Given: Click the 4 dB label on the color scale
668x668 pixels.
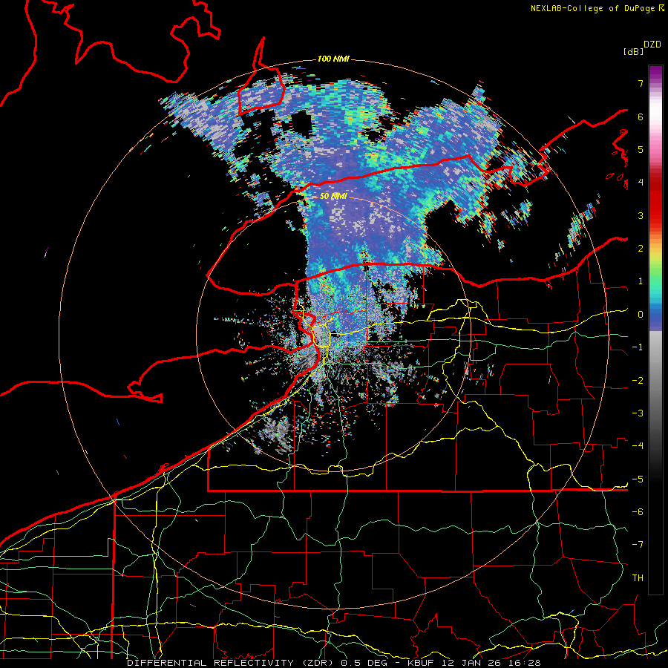Looking at the screenshot, I should (x=641, y=183).
